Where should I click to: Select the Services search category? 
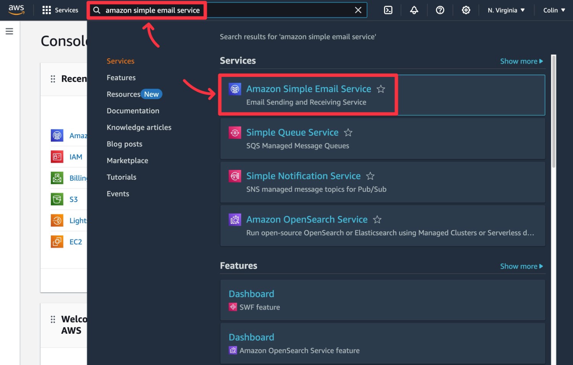[120, 61]
